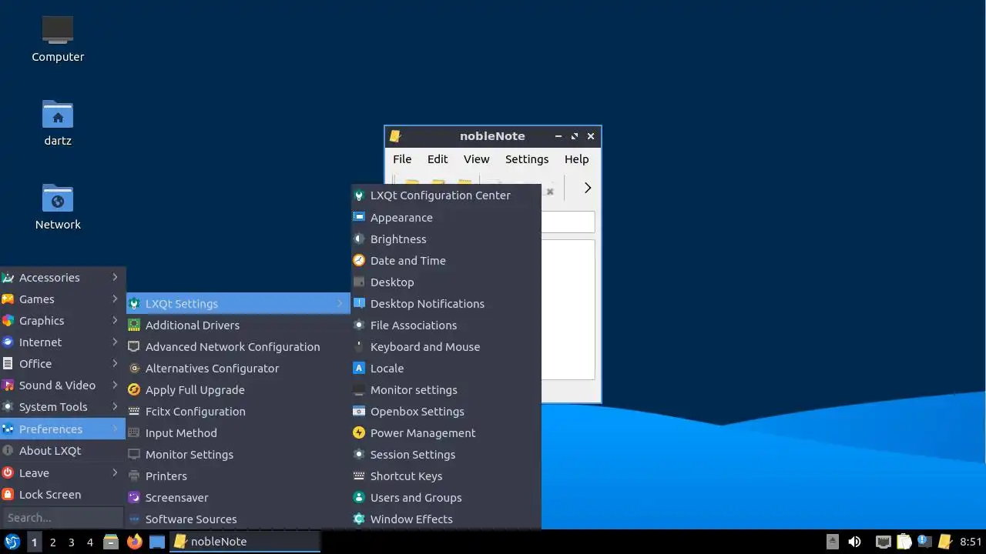Viewport: 986px width, 554px height.
Task: Click the Printers icon
Action: coord(134,476)
